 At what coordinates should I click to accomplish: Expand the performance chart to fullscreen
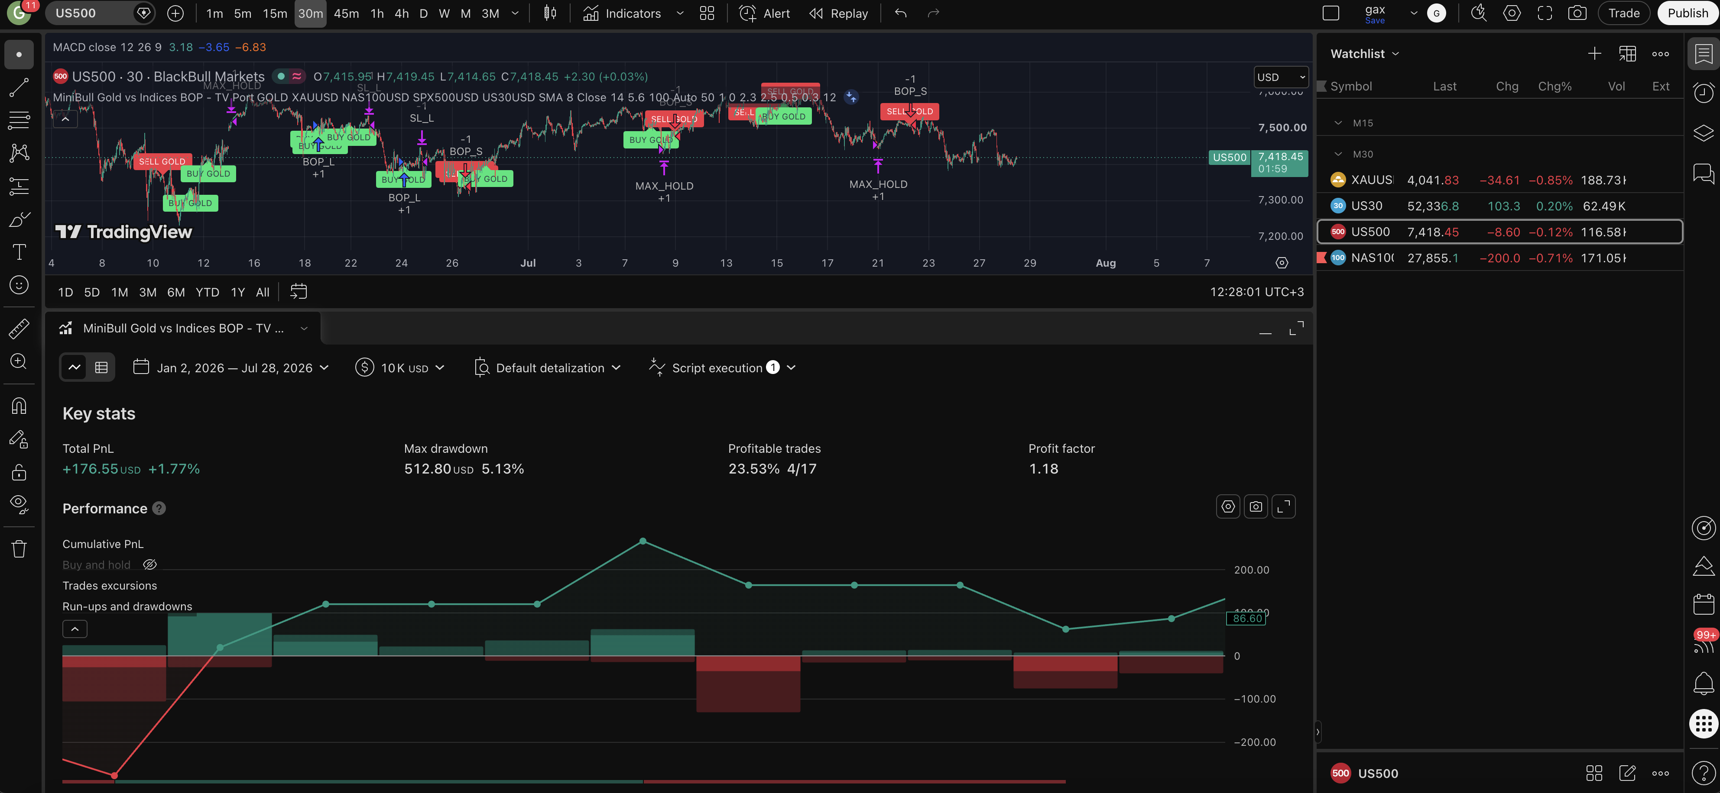[1283, 507]
